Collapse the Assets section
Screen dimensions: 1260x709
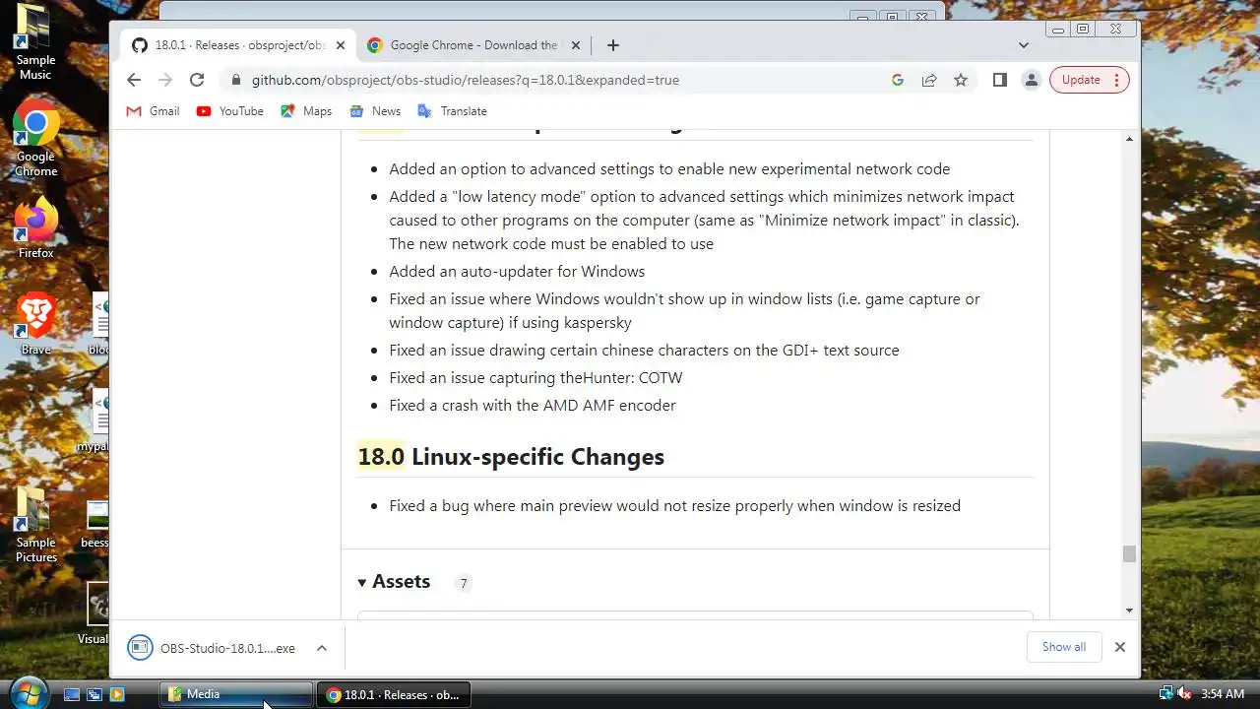[x=394, y=582]
